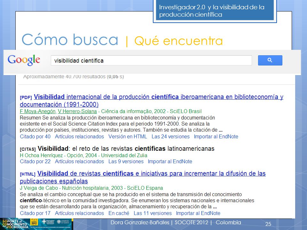This screenshot has height=230, width=307.
Task: Click the Google logo
Action: [x=24, y=60]
